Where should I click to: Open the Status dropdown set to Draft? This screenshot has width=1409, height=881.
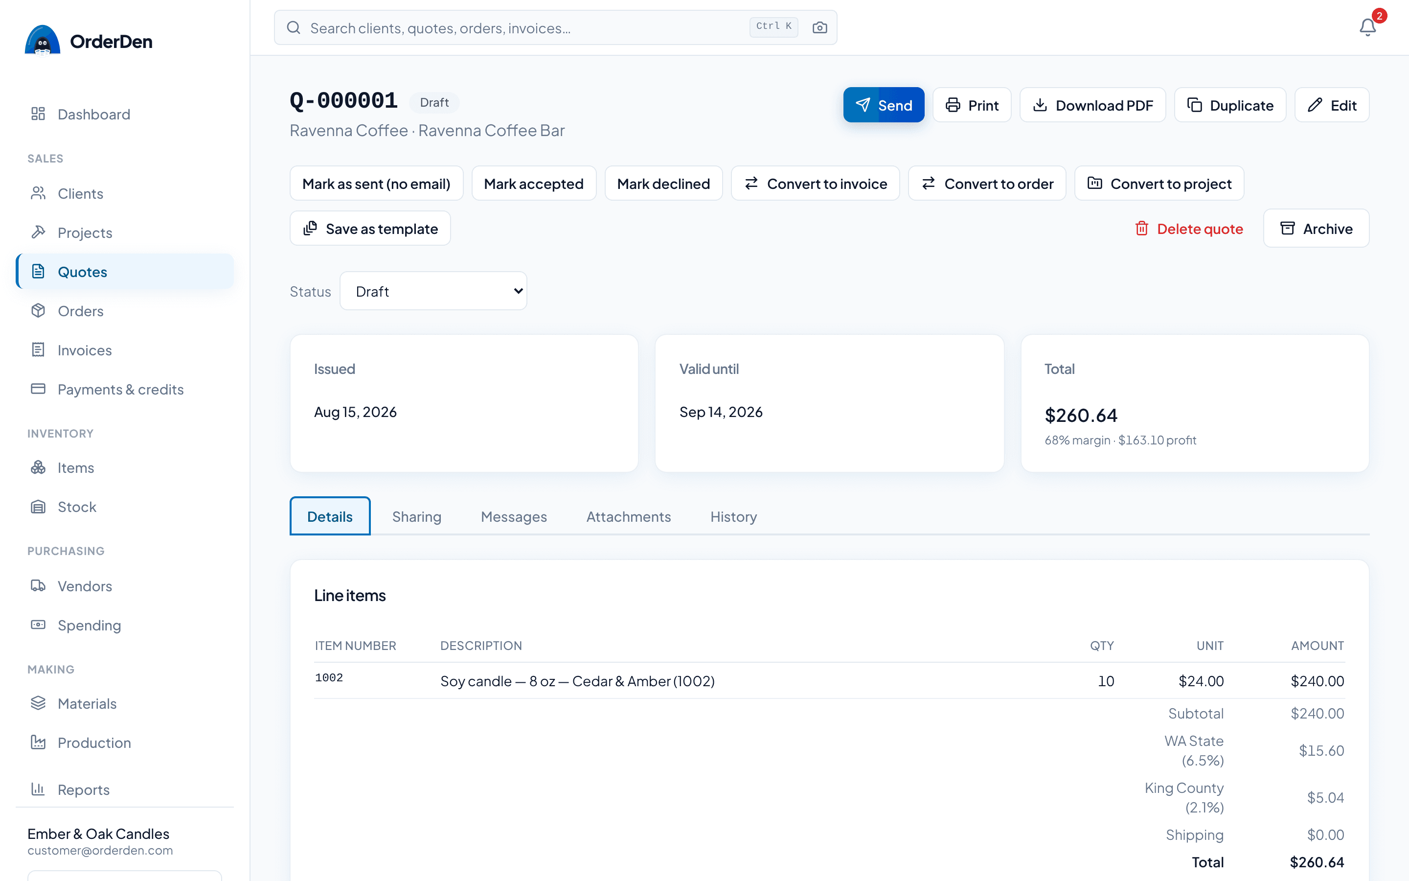point(433,291)
